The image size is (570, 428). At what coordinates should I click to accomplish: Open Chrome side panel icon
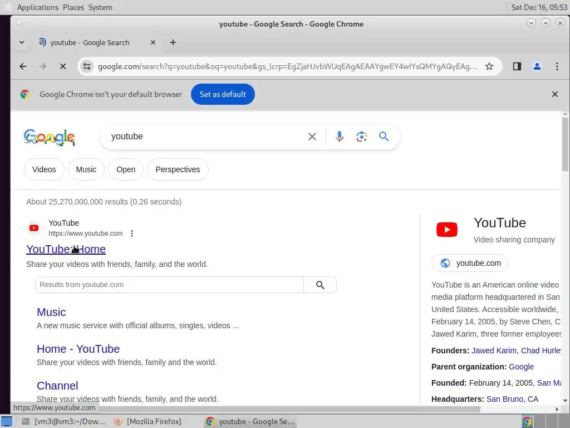pos(517,66)
